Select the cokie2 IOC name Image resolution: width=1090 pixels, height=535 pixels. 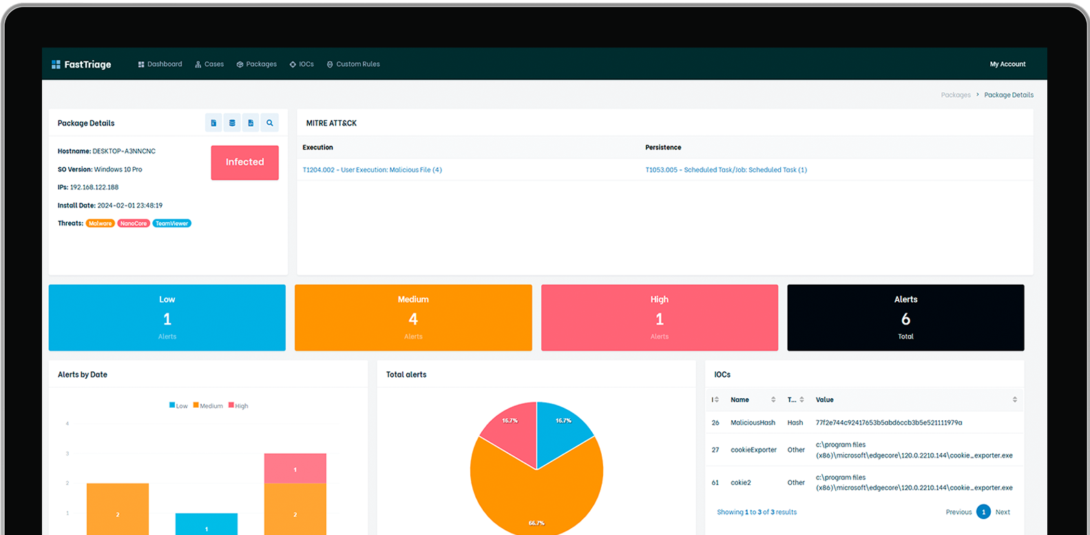(741, 483)
